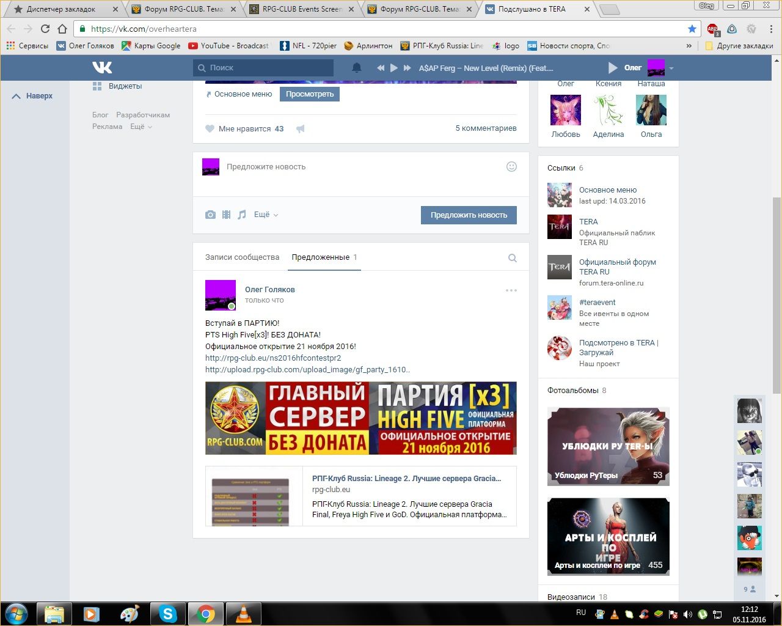
Task: Attach audio using music note icon
Action: (242, 215)
